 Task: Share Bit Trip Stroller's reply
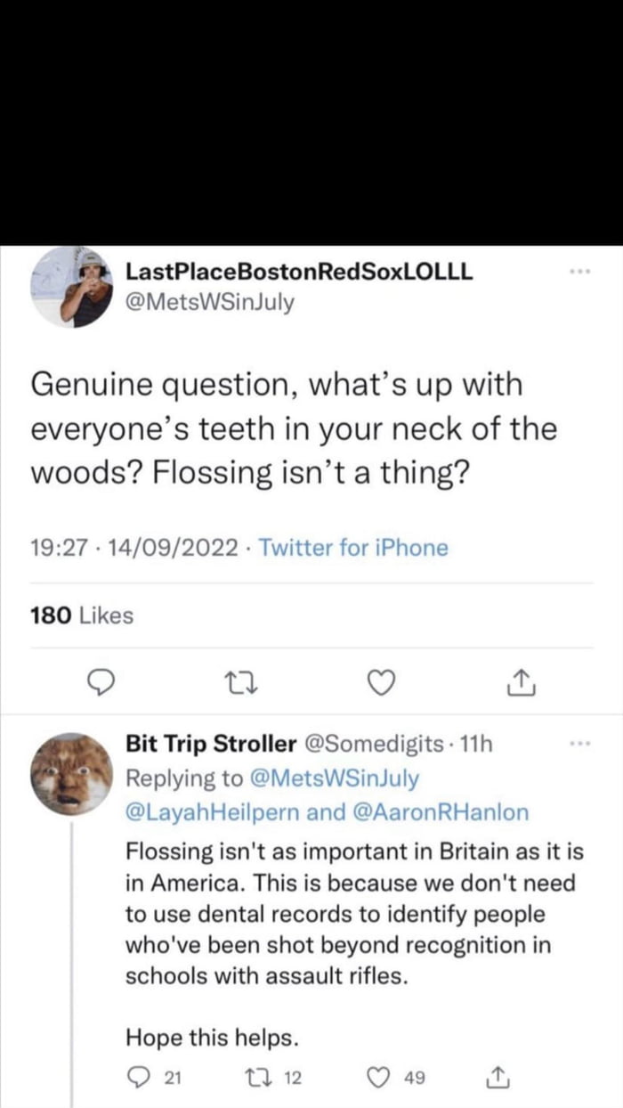pos(496,1079)
